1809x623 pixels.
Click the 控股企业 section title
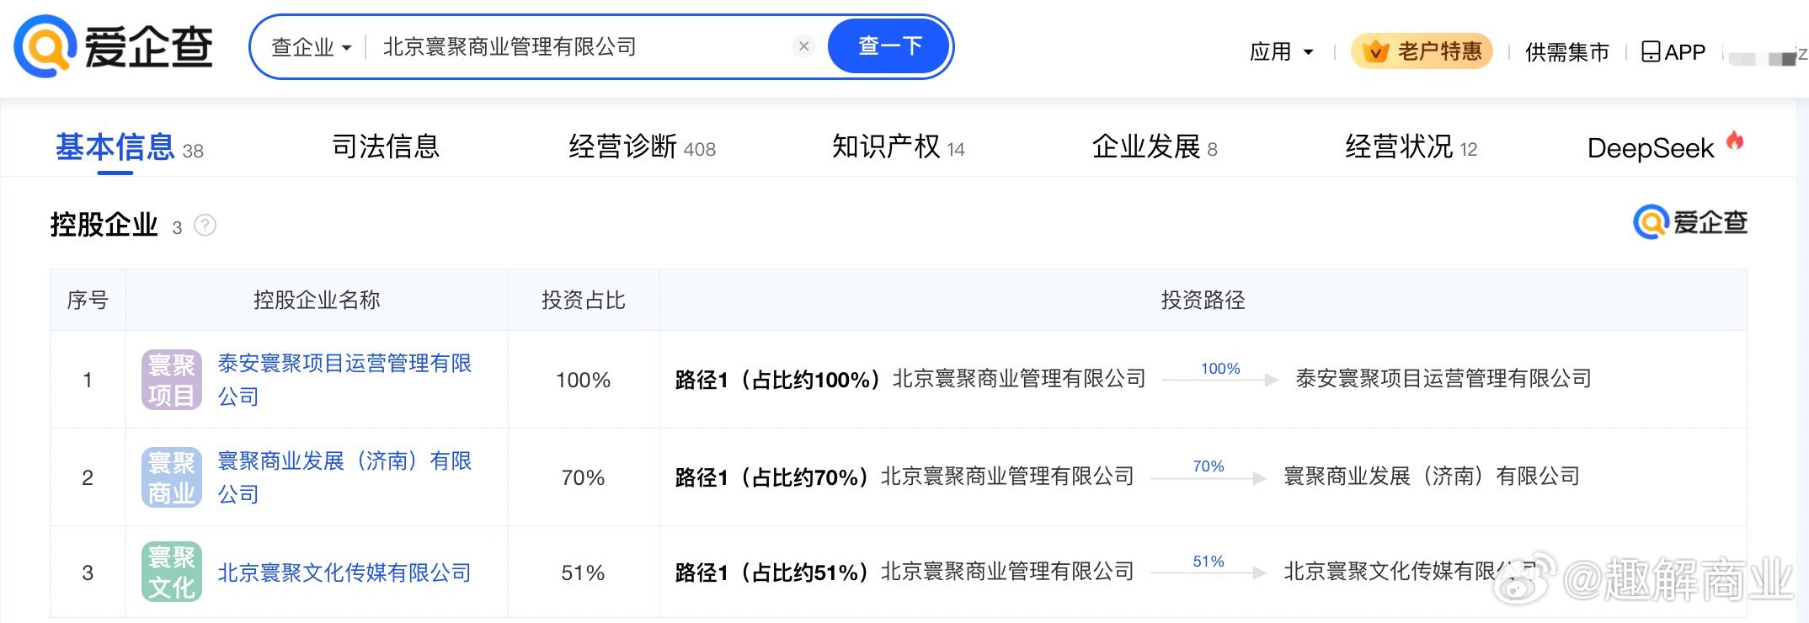104,225
